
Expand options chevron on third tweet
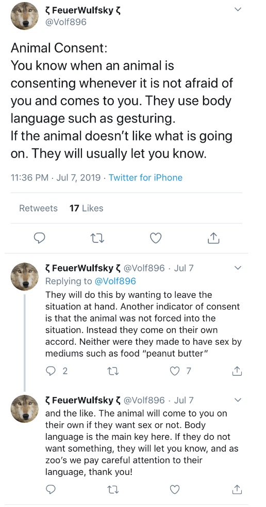point(238,400)
